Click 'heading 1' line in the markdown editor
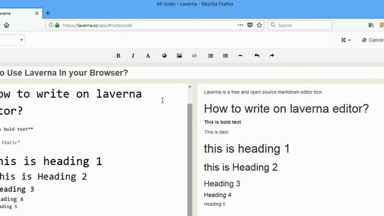Image resolution: width=384 pixels, height=216 pixels. coord(50,161)
